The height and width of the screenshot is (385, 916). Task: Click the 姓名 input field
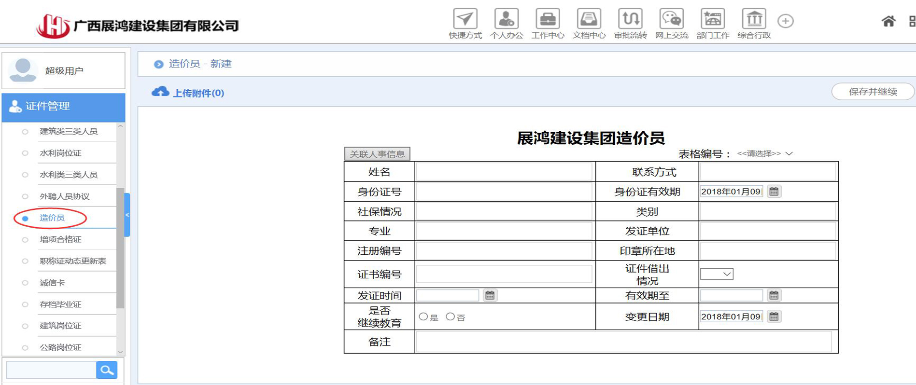pos(504,172)
